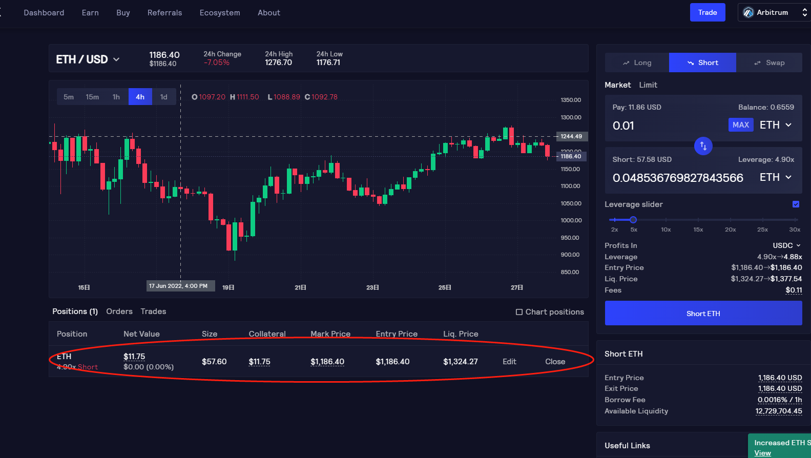Click the leverage slider handle
Image resolution: width=811 pixels, height=458 pixels.
click(x=633, y=220)
